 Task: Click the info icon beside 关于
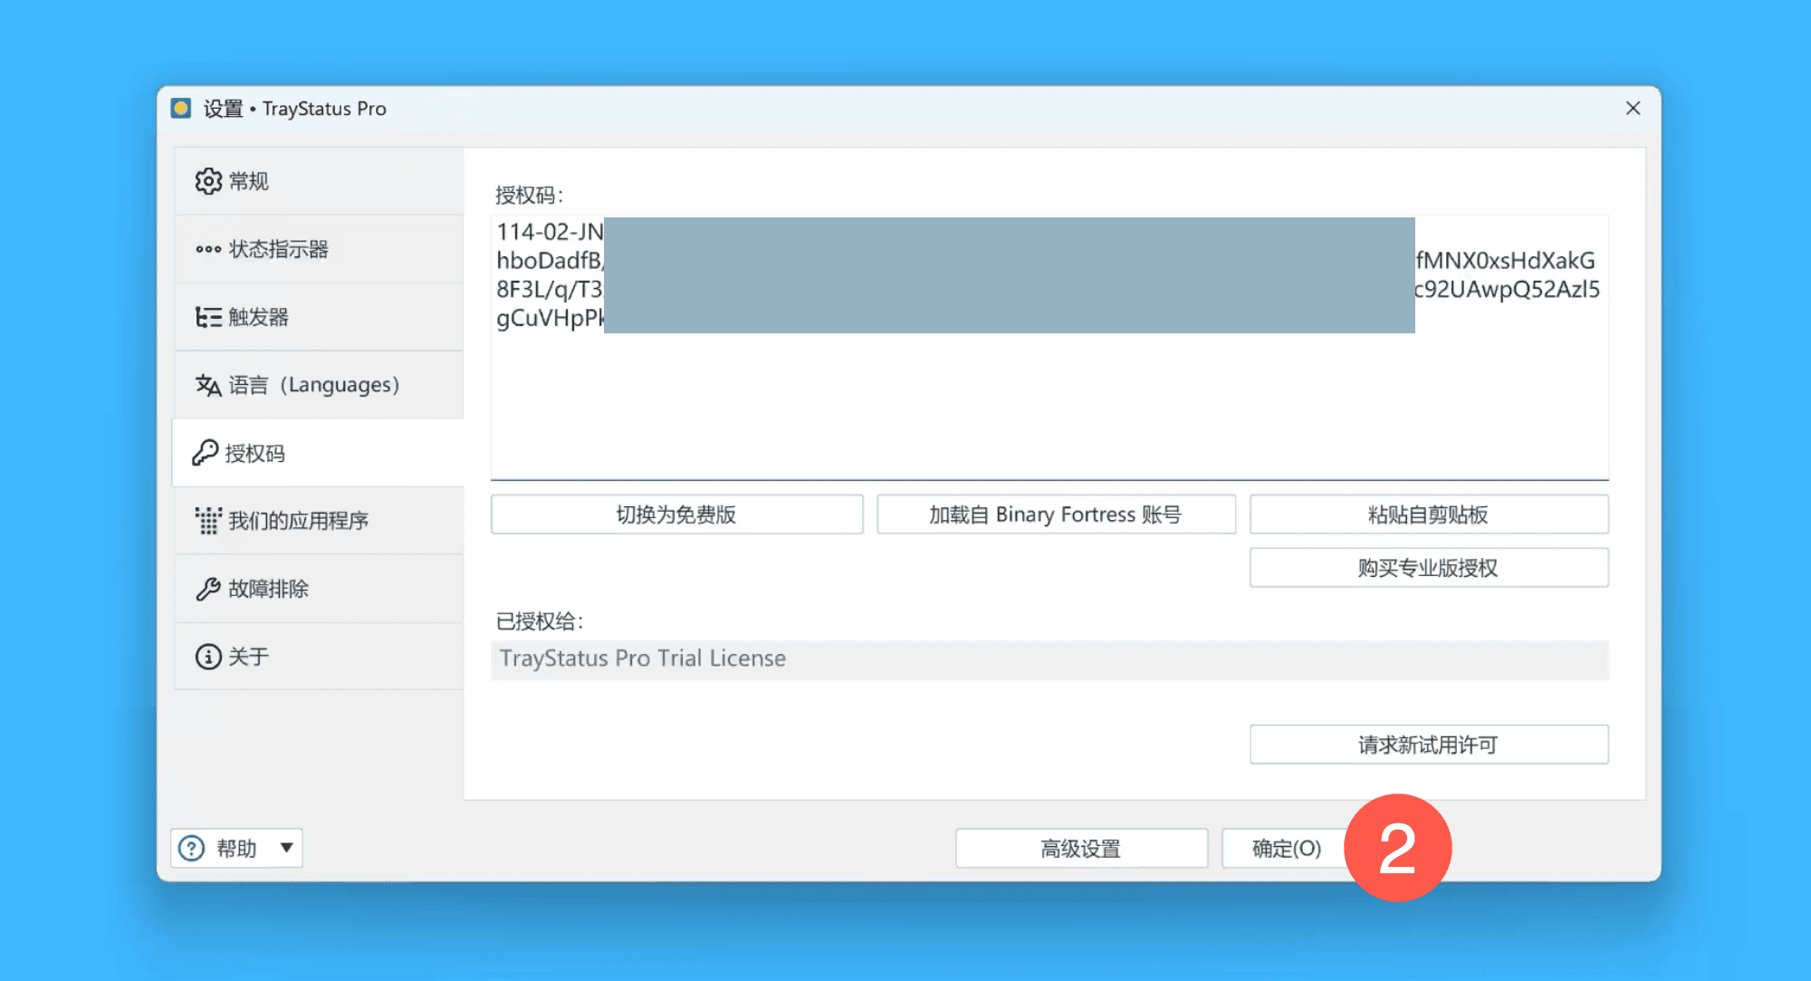click(208, 657)
